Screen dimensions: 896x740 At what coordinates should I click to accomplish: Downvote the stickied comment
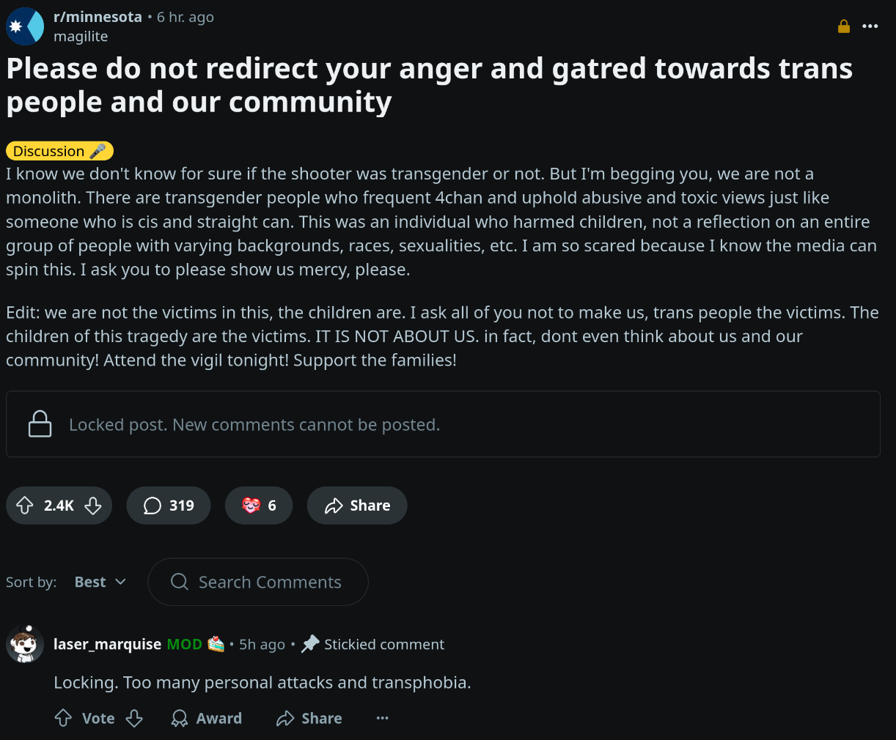click(134, 718)
